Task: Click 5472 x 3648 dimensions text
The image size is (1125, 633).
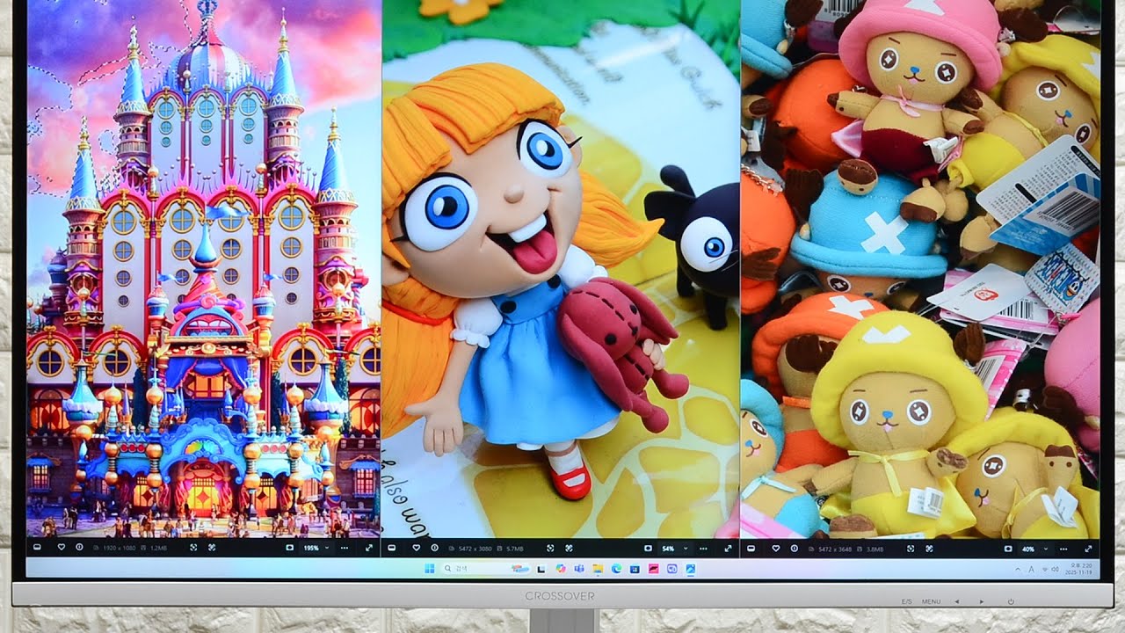Action: [x=835, y=549]
